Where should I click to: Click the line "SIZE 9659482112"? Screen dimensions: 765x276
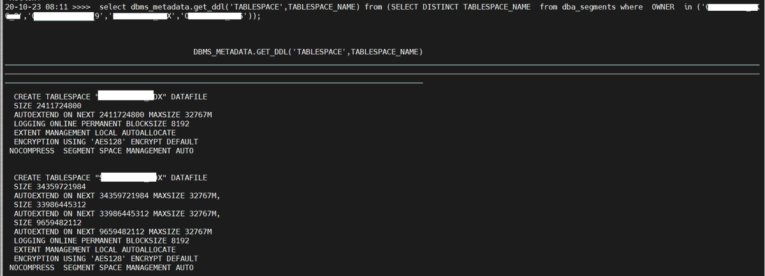(x=48, y=222)
